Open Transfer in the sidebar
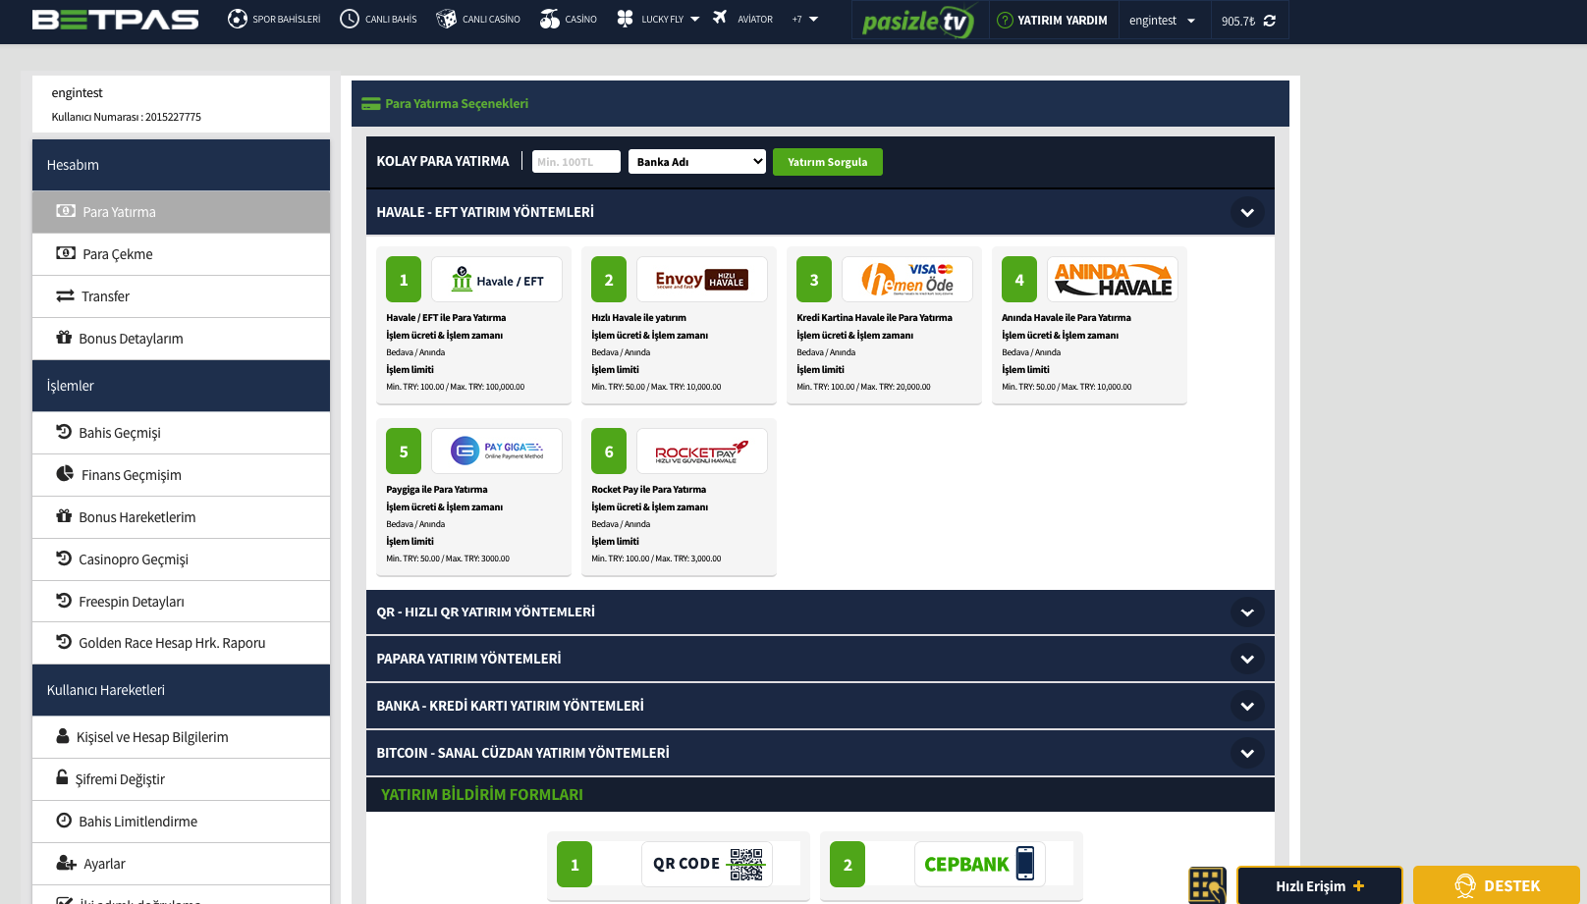1587x904 pixels. (x=181, y=296)
